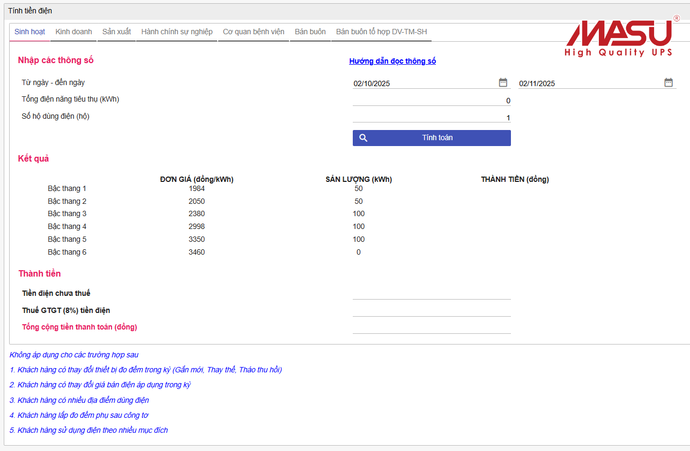Open the end date calendar picker
This screenshot has height=451, width=690.
pyautogui.click(x=669, y=82)
